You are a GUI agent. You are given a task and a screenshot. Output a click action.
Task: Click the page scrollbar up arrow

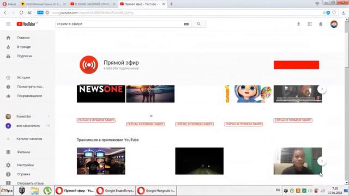pos(347,20)
